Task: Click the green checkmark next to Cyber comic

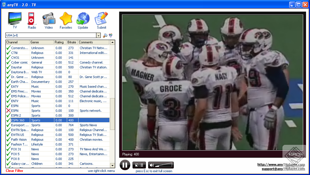Action: pyautogui.click(x=8, y=62)
